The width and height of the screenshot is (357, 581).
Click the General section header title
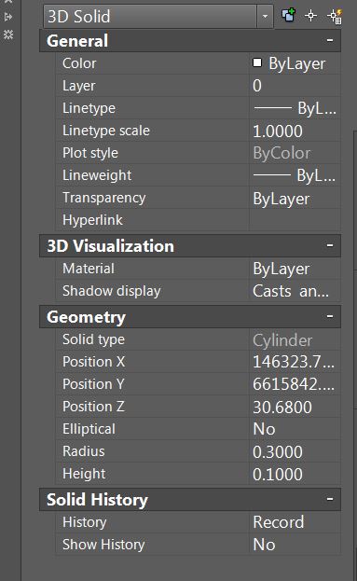[77, 41]
